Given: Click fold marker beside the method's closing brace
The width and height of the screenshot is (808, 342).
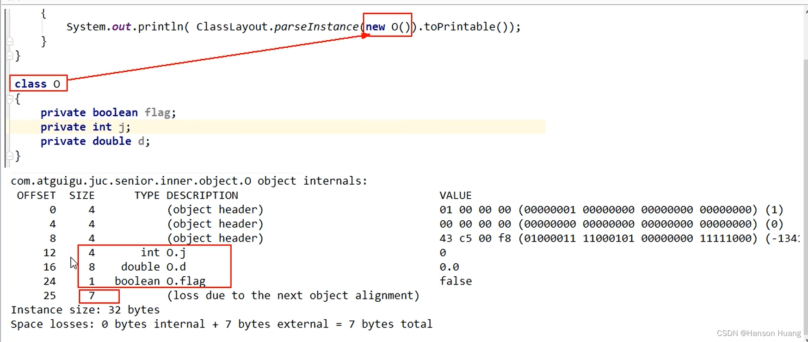Looking at the screenshot, I should tap(9, 41).
